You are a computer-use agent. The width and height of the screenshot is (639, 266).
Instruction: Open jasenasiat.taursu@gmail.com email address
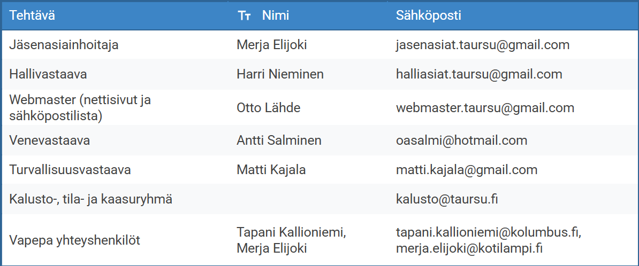482,45
